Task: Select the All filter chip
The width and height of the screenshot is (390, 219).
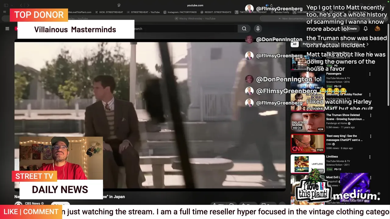Action: click(x=294, y=44)
